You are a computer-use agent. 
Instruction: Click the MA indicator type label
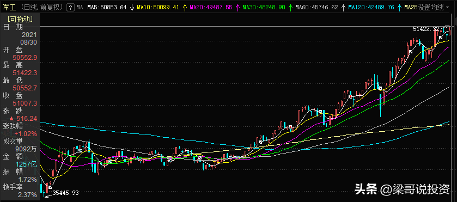click(80, 7)
